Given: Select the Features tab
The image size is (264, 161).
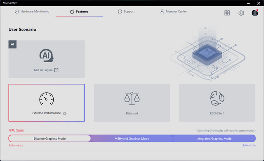Looking at the screenshot, I should 79,12.
